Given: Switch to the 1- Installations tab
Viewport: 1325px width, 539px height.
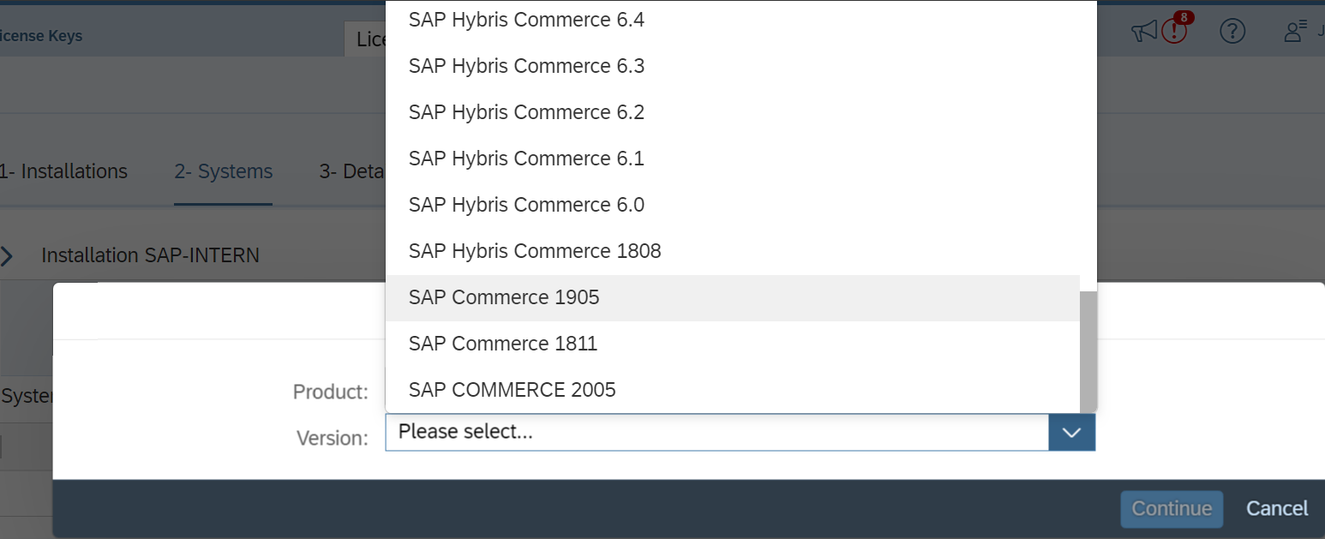Looking at the screenshot, I should (x=64, y=171).
